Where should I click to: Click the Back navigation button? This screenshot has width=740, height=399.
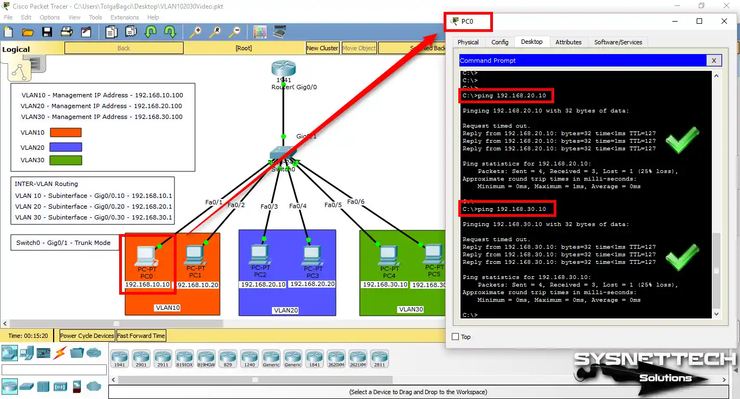tap(124, 48)
